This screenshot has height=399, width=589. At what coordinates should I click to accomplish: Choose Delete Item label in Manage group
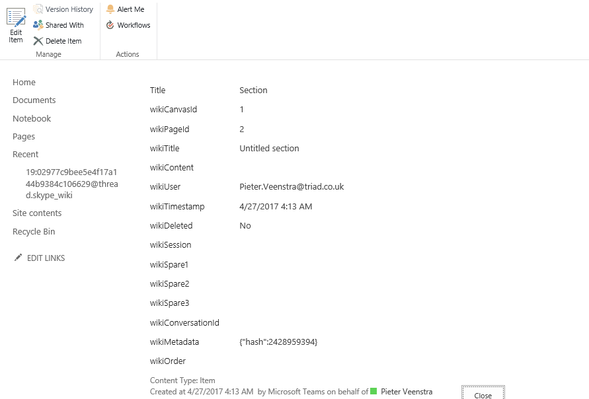(x=63, y=41)
